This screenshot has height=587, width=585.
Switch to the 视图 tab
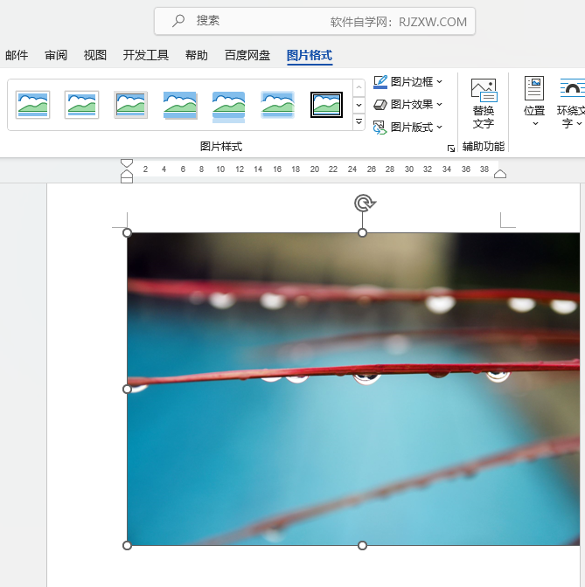tap(94, 55)
